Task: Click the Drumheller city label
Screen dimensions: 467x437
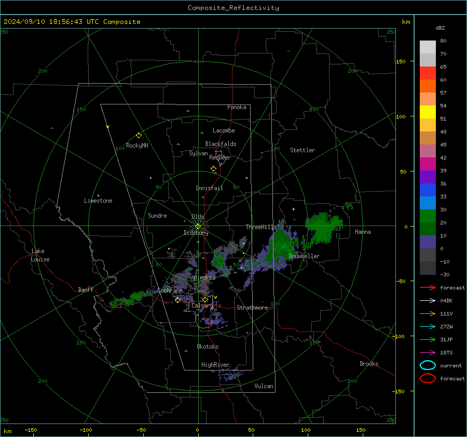Action: tap(304, 256)
